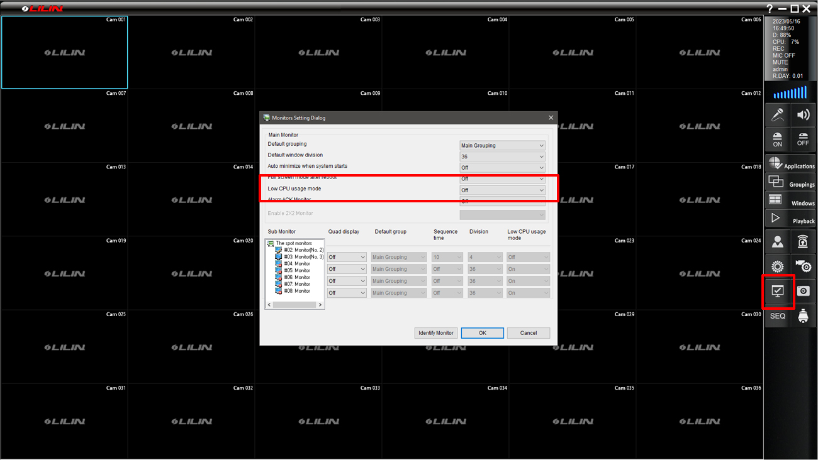Open the gear settings icon

pyautogui.click(x=778, y=266)
